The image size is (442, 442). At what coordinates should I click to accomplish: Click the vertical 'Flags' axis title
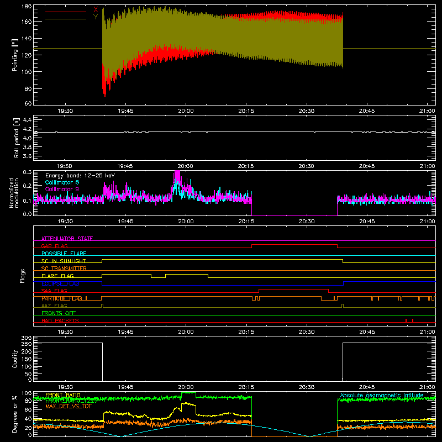[x=23, y=276]
